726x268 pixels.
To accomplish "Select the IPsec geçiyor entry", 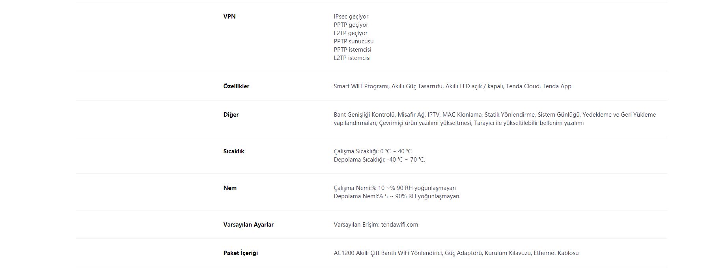I will click(x=351, y=17).
